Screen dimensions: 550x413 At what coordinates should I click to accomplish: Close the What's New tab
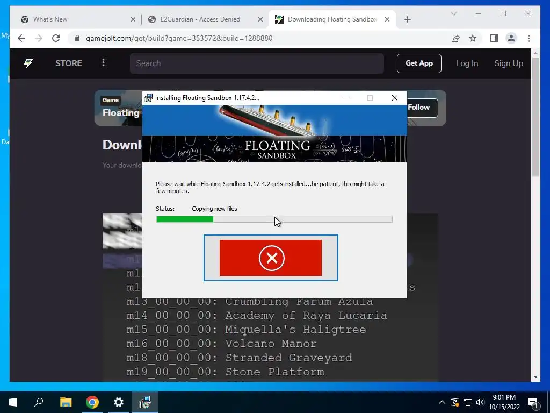tap(133, 20)
